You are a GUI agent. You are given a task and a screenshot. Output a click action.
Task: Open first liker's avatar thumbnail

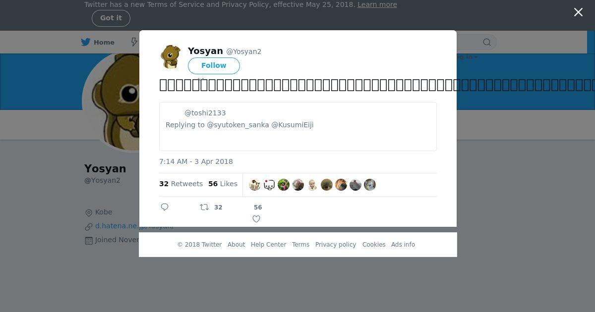(255, 185)
